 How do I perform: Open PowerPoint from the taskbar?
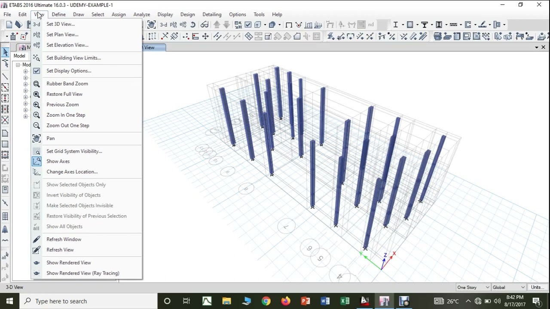[306, 301]
